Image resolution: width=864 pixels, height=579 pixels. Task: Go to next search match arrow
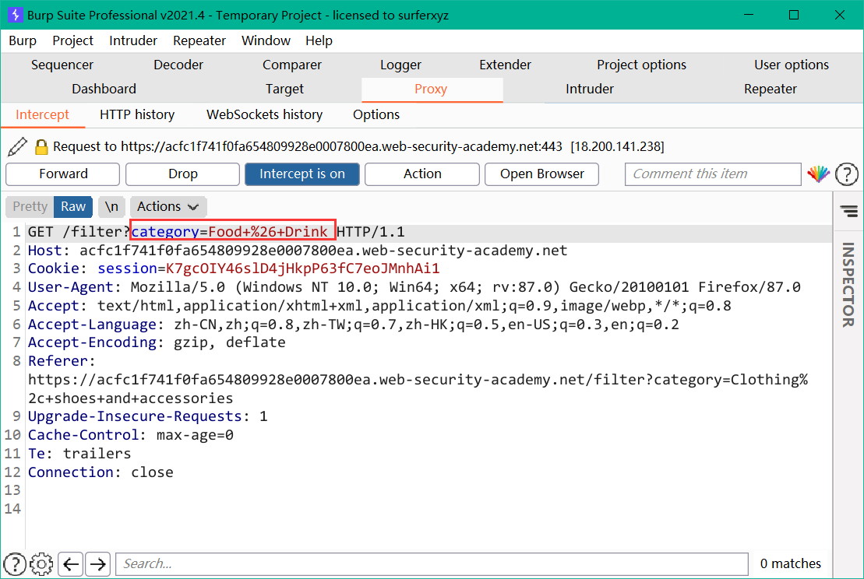[x=98, y=564]
